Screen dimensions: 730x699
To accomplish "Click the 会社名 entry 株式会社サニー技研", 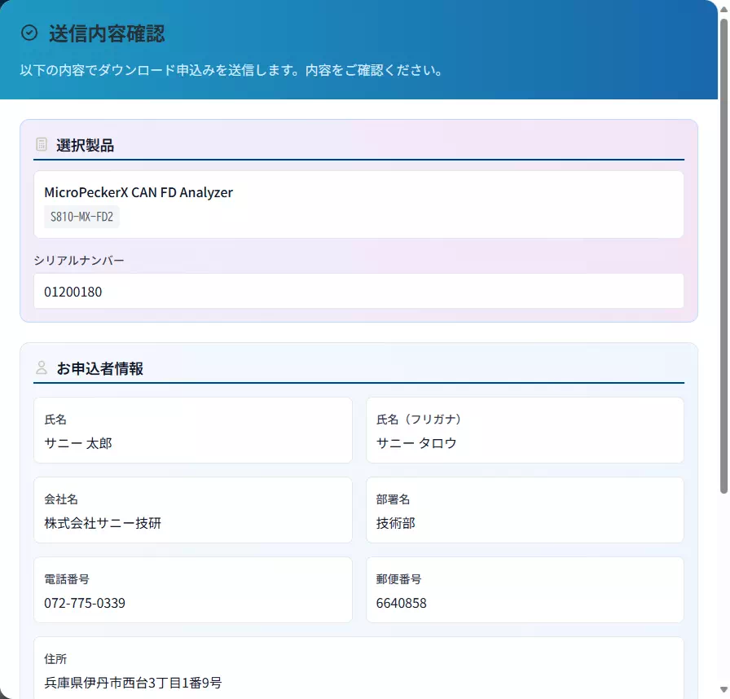I will (x=193, y=510).
